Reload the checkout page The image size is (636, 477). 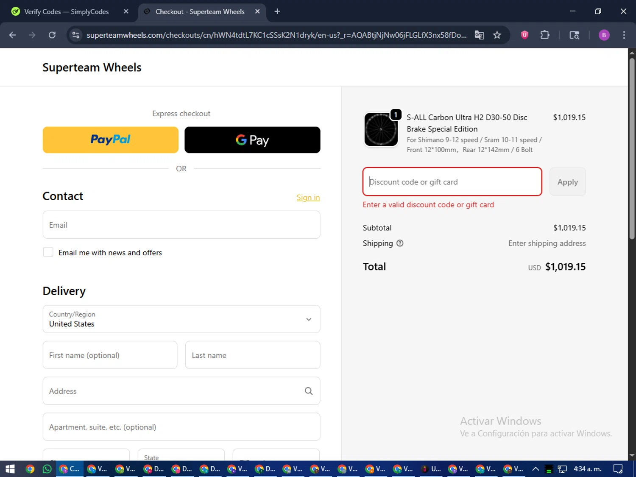(52, 35)
